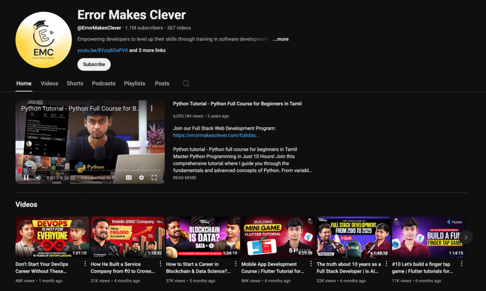Open the Build a Fun Finger Tap Game thumbnail
The height and width of the screenshot is (291, 486).
[429, 237]
